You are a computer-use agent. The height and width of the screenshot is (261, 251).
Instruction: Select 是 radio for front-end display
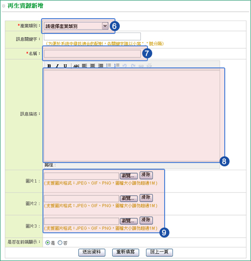pyautogui.click(x=48, y=243)
